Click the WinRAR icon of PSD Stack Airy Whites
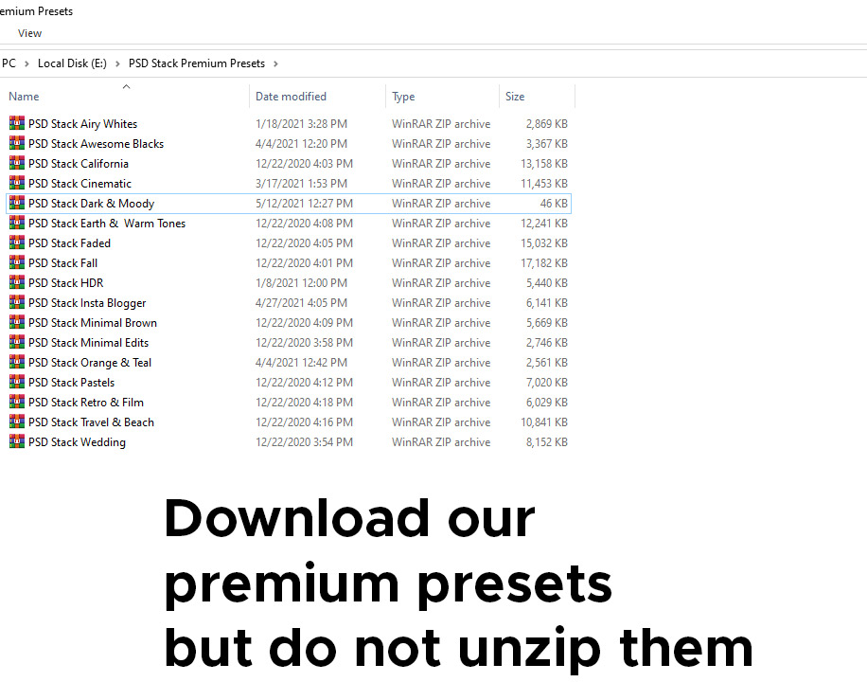Image resolution: width=867 pixels, height=682 pixels. pyautogui.click(x=17, y=123)
